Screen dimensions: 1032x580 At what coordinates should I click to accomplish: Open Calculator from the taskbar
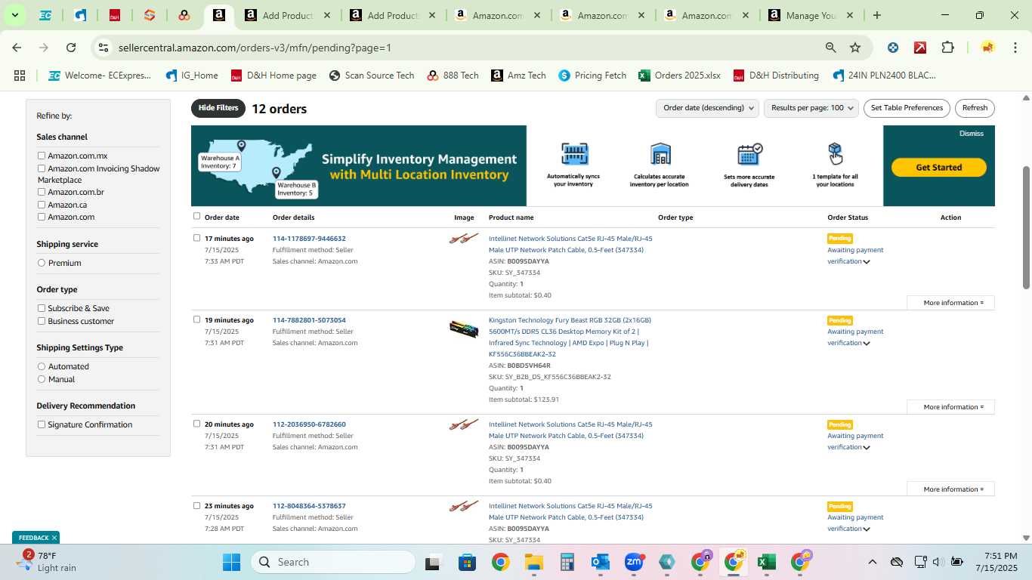pyautogui.click(x=567, y=562)
